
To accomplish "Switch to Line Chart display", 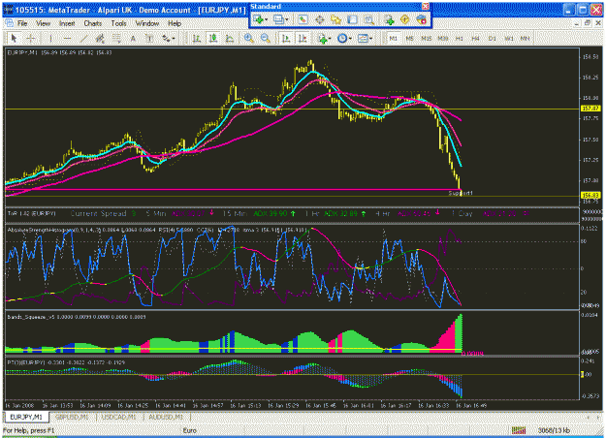I will click(230, 38).
